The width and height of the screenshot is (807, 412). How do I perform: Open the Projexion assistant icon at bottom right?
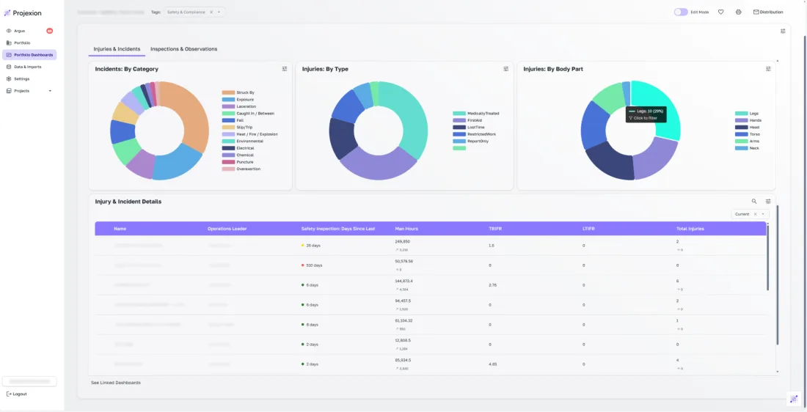pyautogui.click(x=794, y=399)
